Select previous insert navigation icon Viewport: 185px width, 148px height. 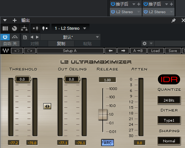coord(36,28)
